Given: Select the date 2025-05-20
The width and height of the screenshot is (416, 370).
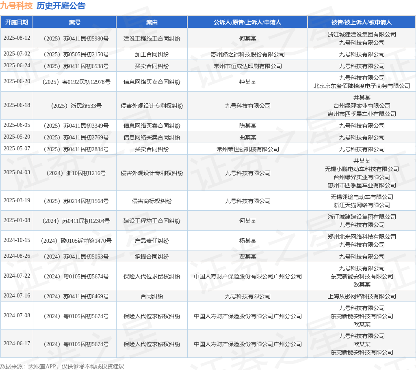Looking at the screenshot, I should 17,137.
